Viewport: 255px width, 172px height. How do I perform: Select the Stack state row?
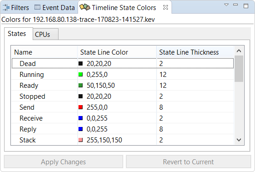[x=123, y=140]
